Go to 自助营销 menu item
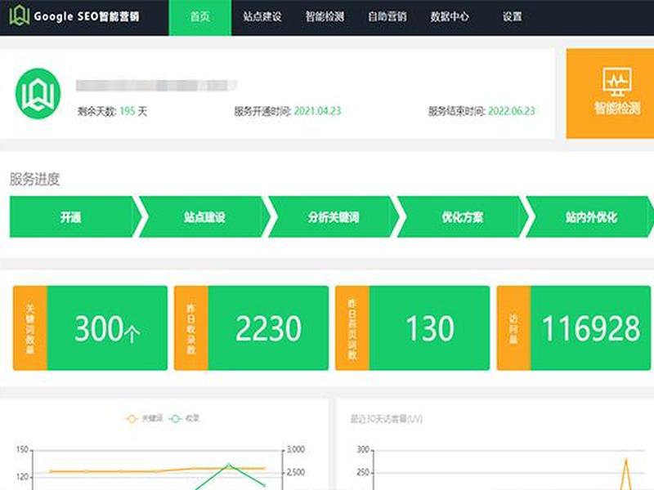Viewport: 654px width, 490px height. (x=387, y=16)
